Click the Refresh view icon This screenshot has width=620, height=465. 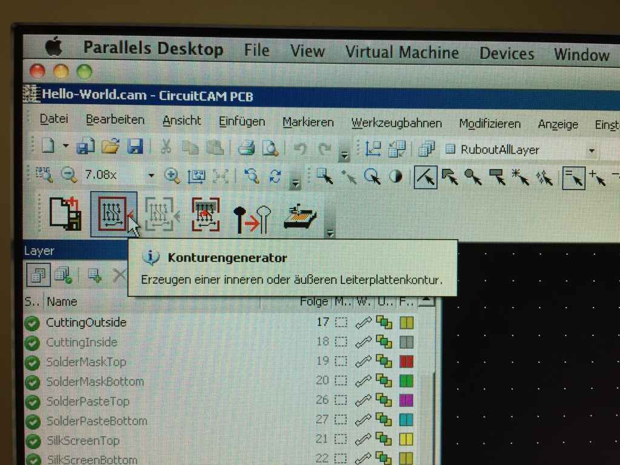(x=275, y=176)
